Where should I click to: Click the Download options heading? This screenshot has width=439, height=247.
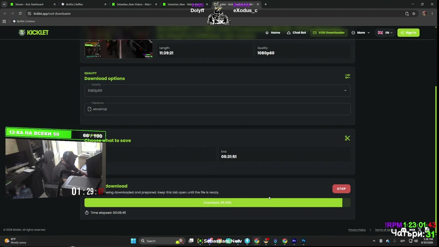click(105, 79)
